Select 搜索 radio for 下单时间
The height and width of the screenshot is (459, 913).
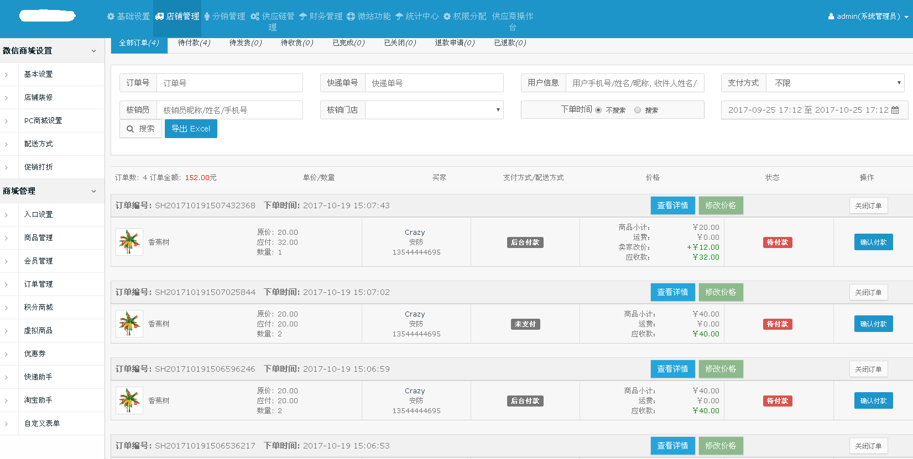(638, 110)
